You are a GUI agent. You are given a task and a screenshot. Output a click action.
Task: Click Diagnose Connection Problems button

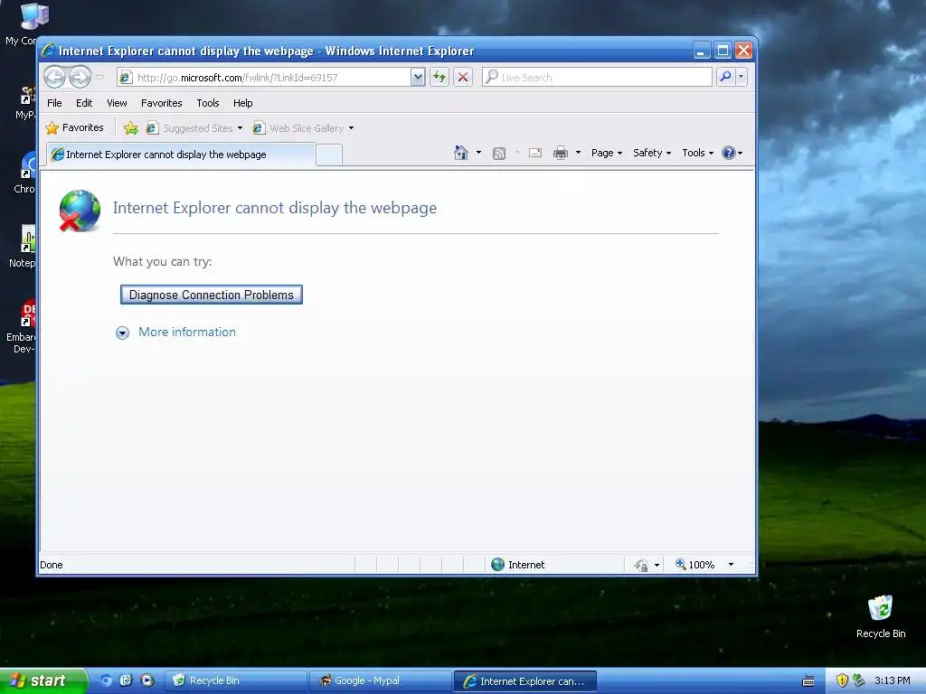click(x=212, y=295)
